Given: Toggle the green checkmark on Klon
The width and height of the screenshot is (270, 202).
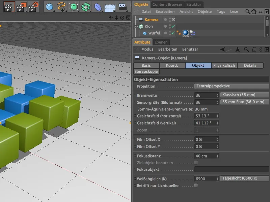Looking at the screenshot, I should (173, 26).
